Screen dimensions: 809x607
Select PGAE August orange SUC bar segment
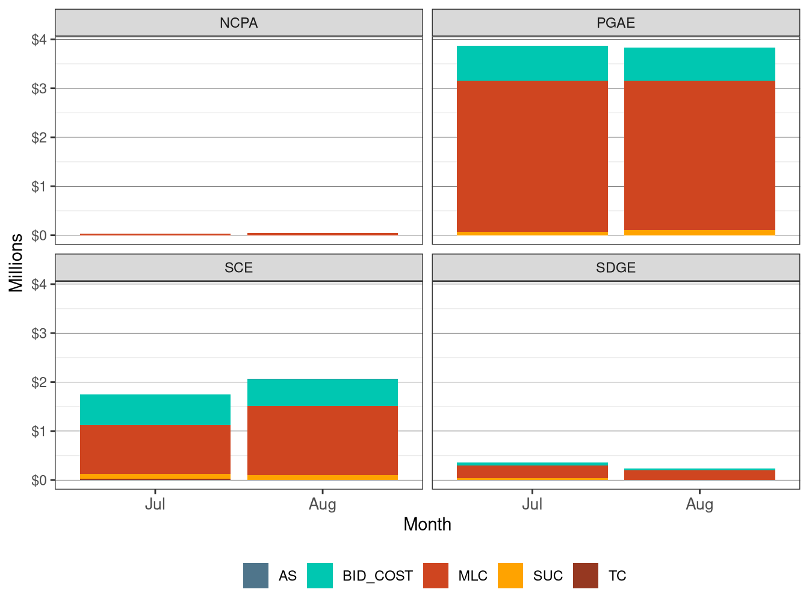(x=699, y=232)
